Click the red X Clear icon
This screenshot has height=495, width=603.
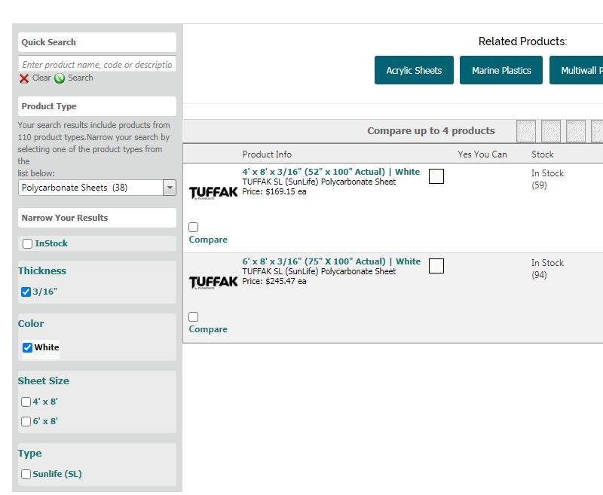click(24, 78)
